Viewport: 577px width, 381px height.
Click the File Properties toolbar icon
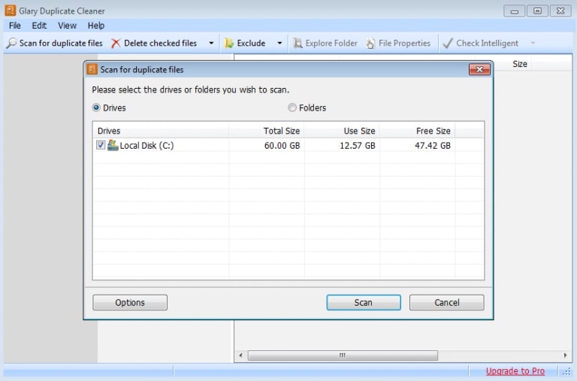pos(370,44)
